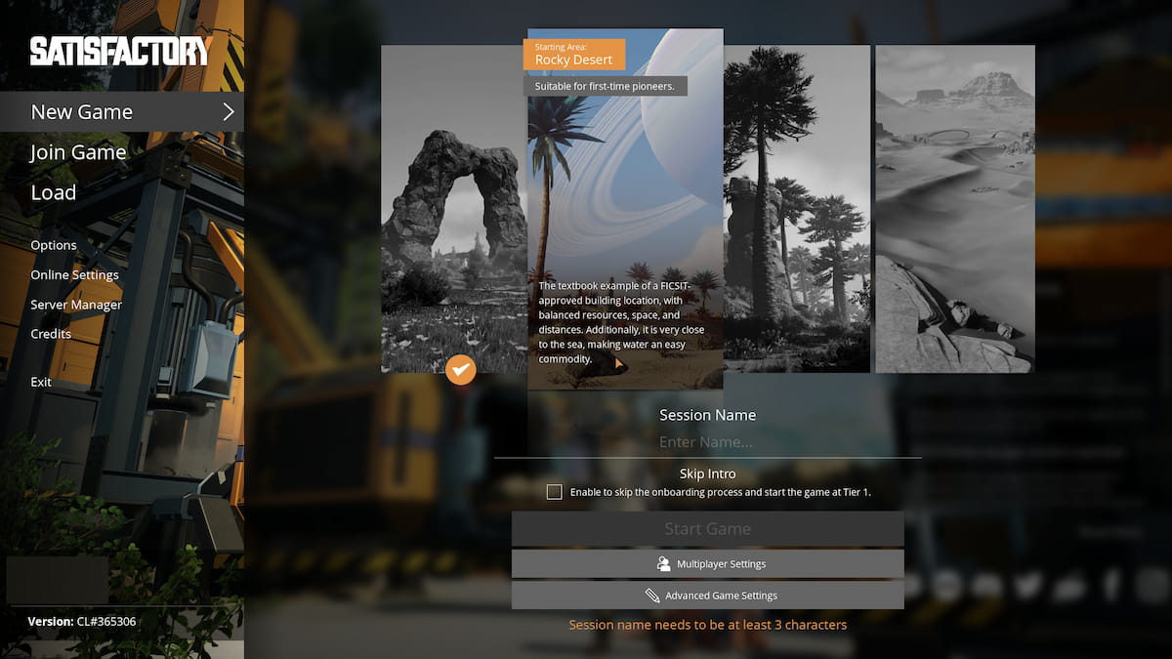
Task: Open Options
Action: coord(54,245)
